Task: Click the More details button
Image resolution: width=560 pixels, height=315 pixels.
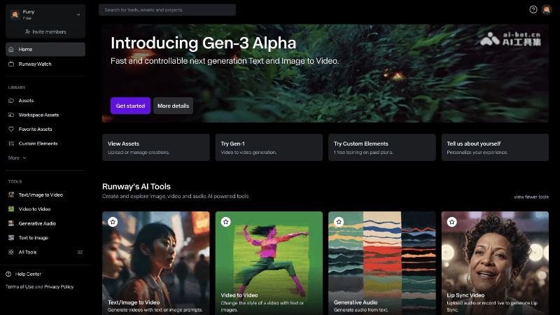Action: coord(173,106)
